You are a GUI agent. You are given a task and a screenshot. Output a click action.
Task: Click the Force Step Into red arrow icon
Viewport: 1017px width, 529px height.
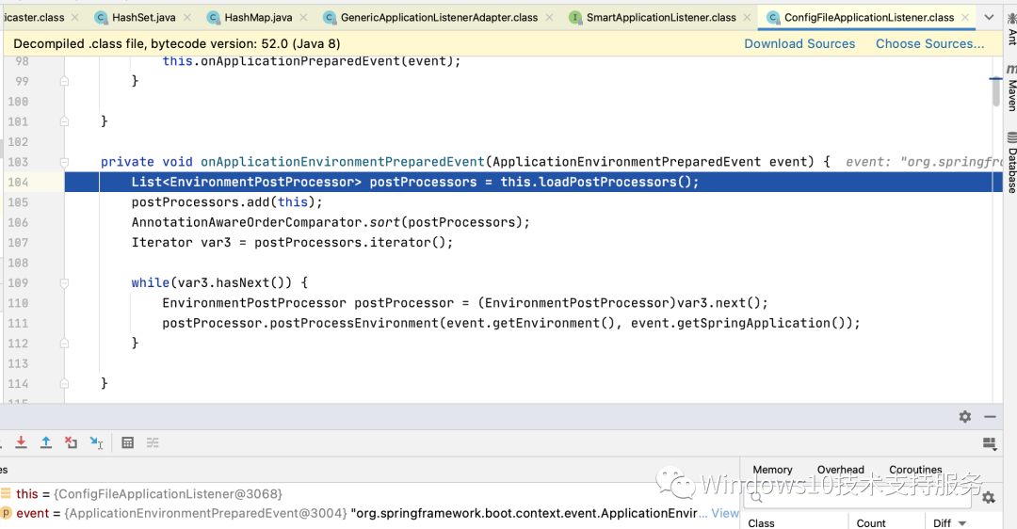pyautogui.click(x=21, y=442)
